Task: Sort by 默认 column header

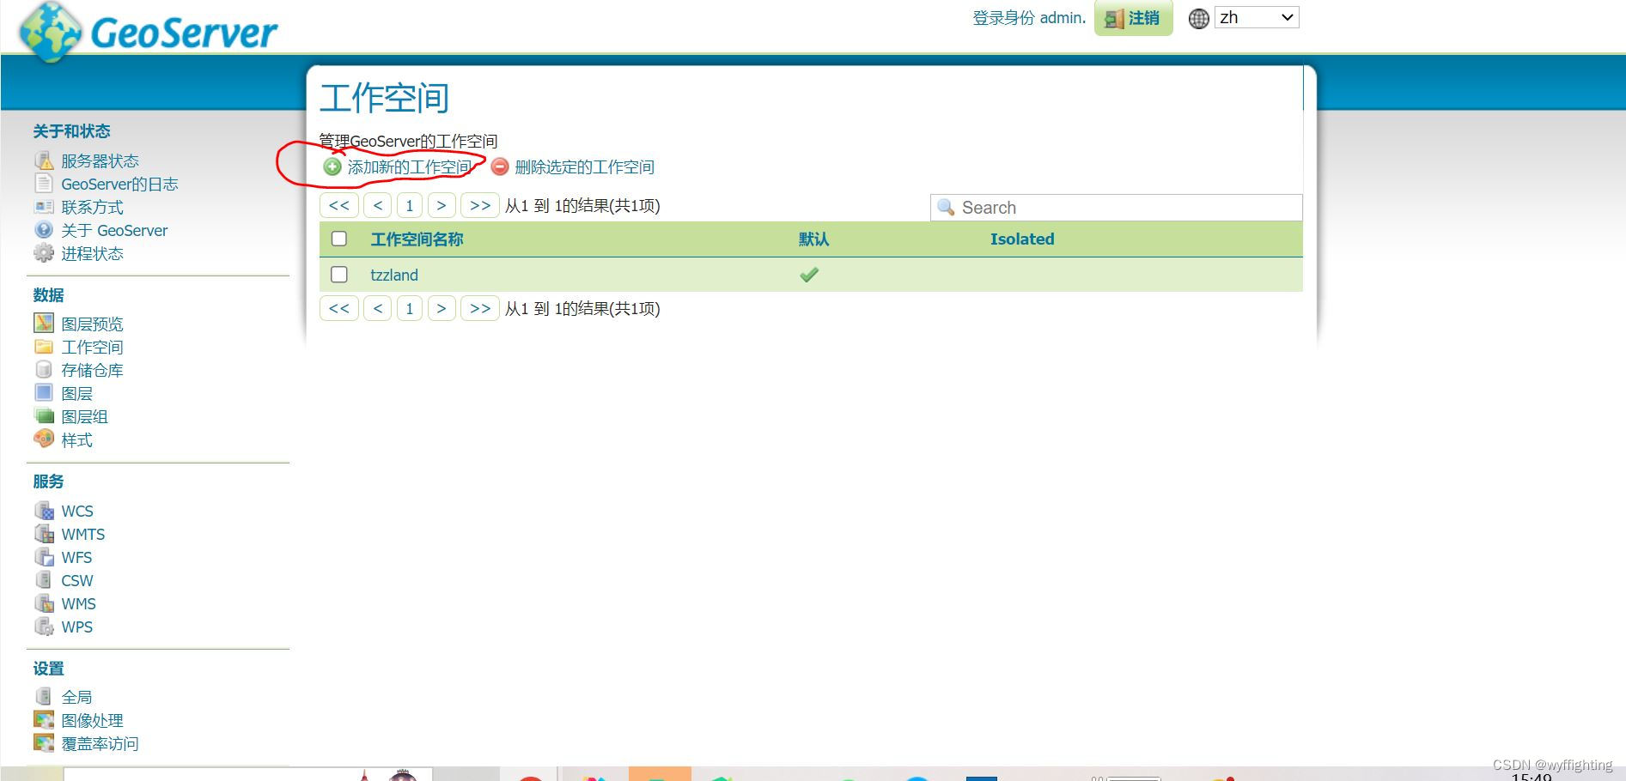Action: pyautogui.click(x=813, y=239)
